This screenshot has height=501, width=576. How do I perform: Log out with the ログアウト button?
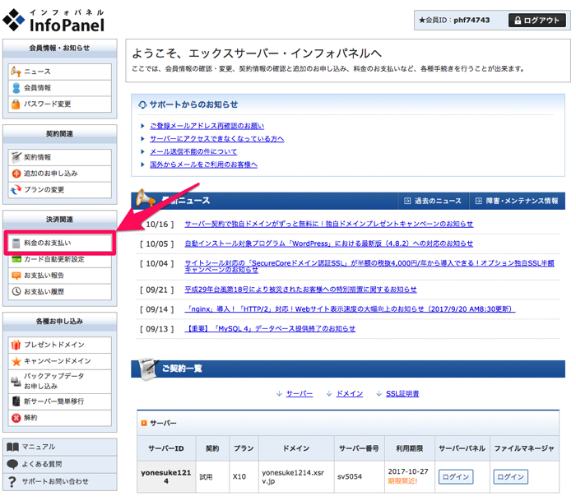(537, 21)
